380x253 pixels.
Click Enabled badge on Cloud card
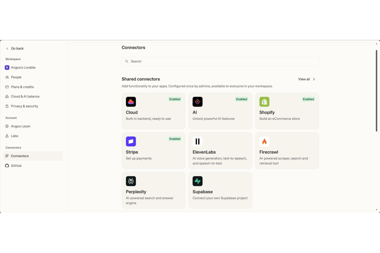point(175,99)
